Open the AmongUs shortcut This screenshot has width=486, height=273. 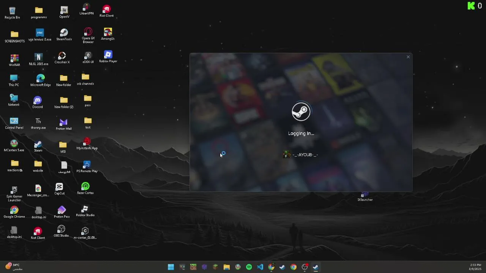108,34
